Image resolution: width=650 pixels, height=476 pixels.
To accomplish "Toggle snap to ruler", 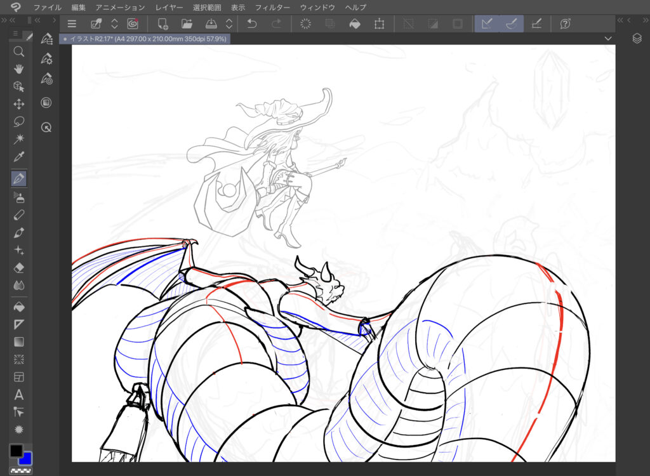I will (x=487, y=23).
